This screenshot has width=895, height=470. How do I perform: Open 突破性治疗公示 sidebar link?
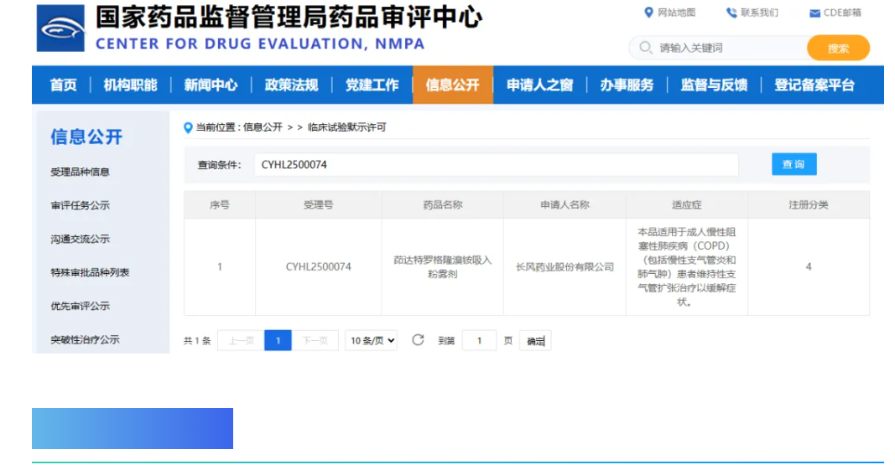coord(85,339)
